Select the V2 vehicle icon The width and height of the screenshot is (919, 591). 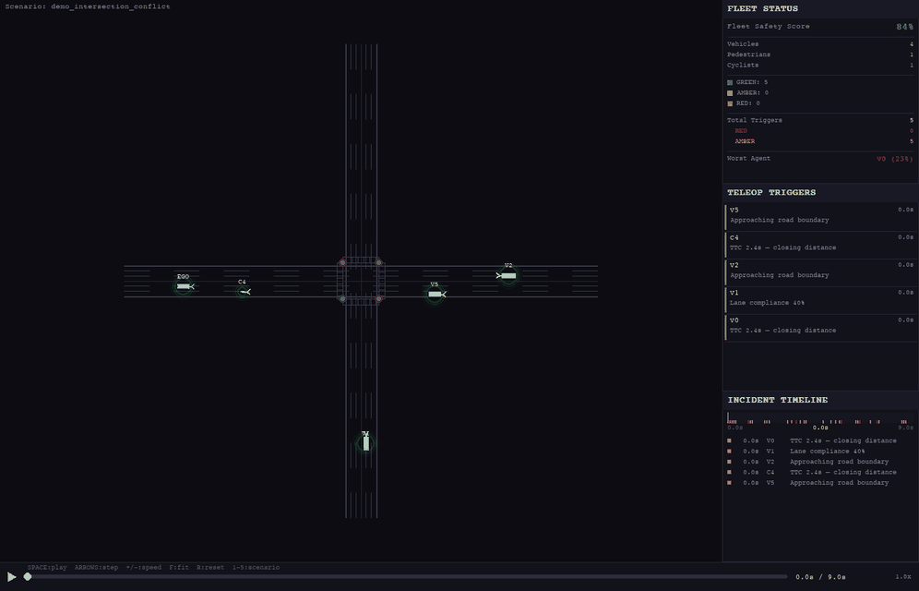click(507, 275)
